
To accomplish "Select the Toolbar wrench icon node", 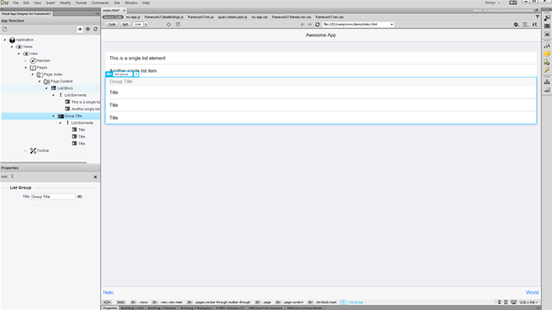I will coord(33,151).
